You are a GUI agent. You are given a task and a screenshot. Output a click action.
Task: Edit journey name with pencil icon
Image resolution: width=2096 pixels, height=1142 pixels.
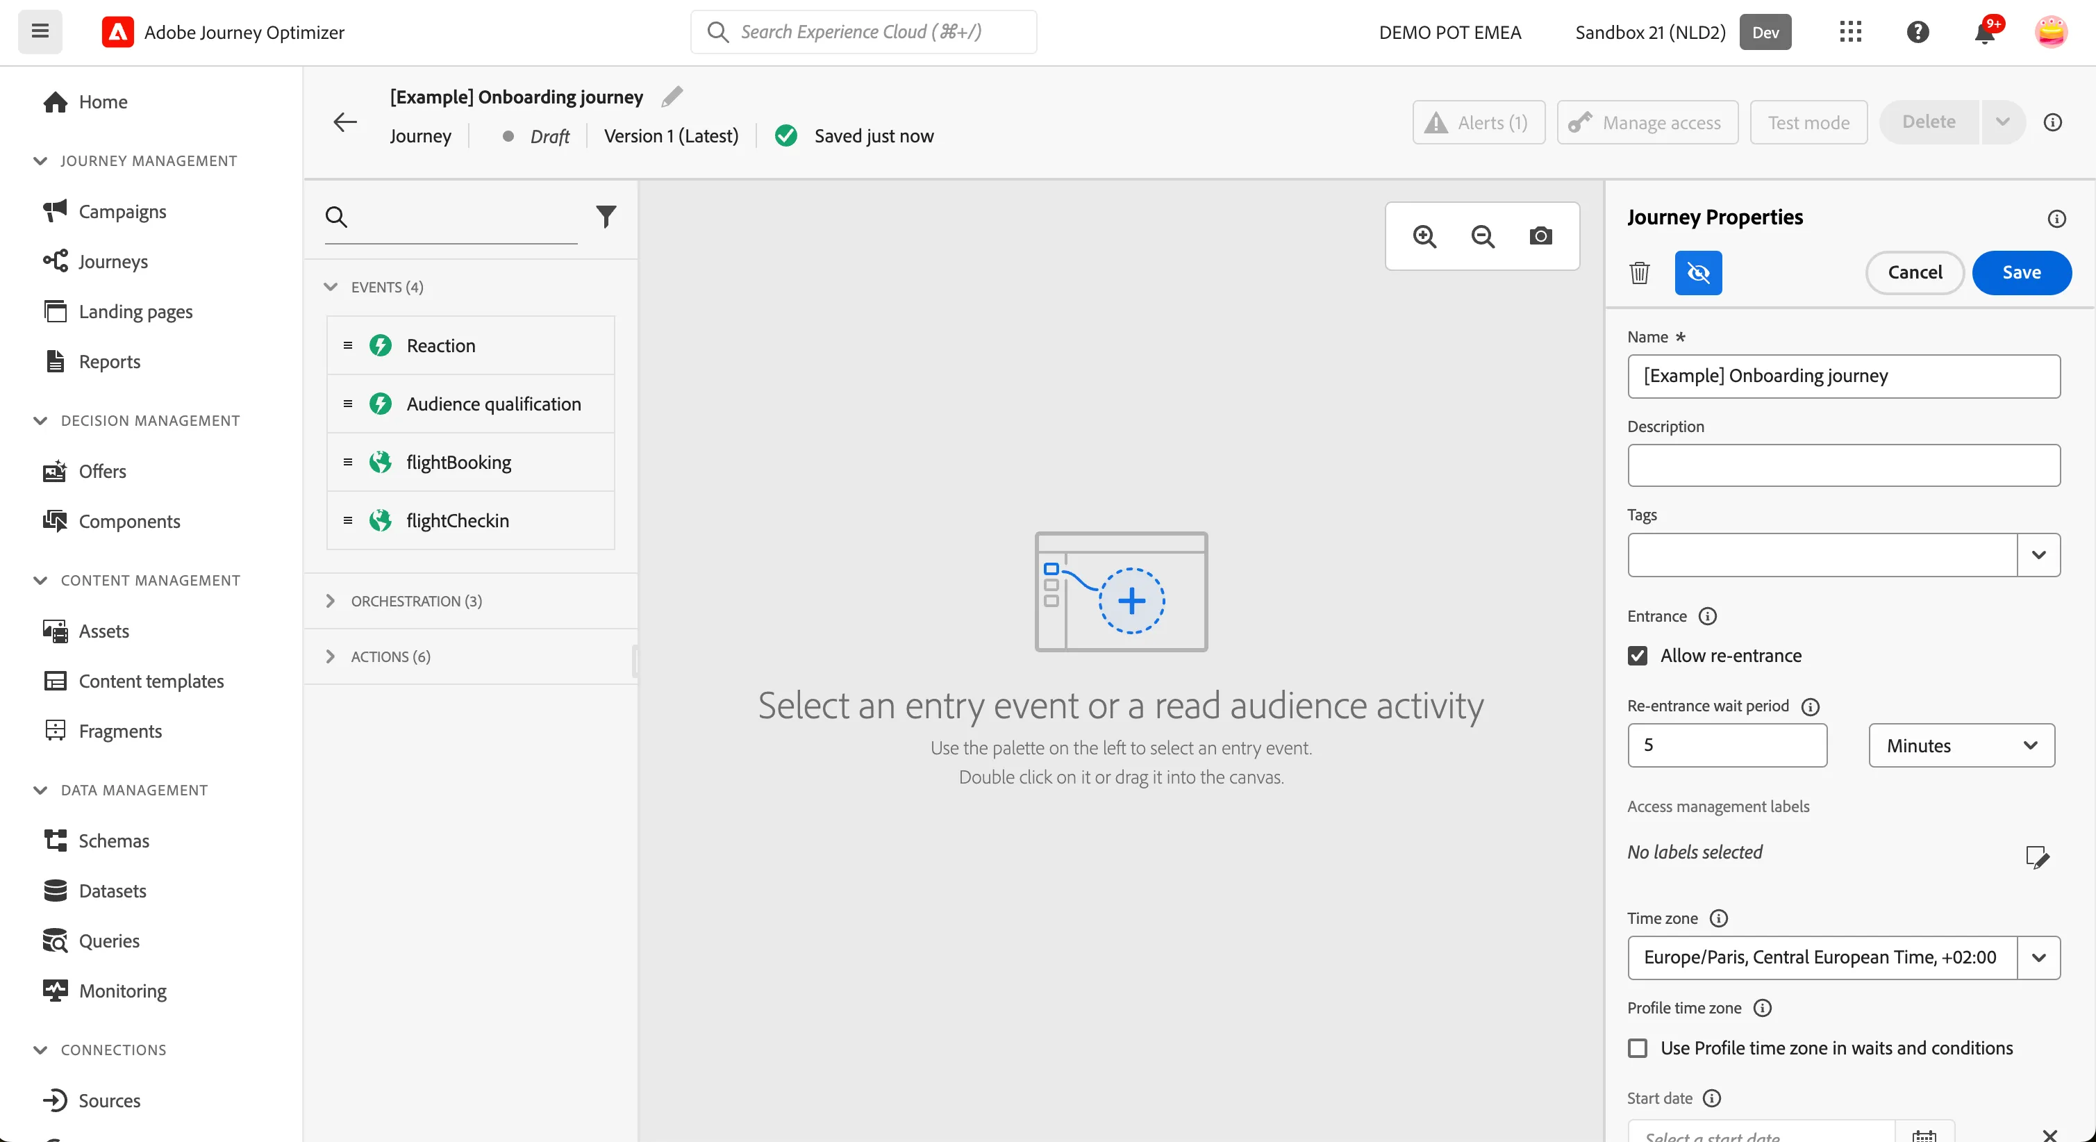coord(672,97)
